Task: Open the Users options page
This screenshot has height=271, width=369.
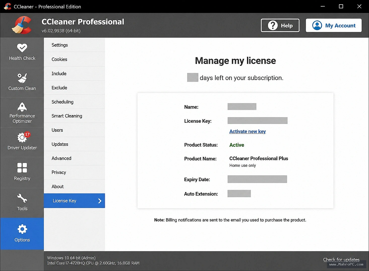Action: (x=74, y=130)
